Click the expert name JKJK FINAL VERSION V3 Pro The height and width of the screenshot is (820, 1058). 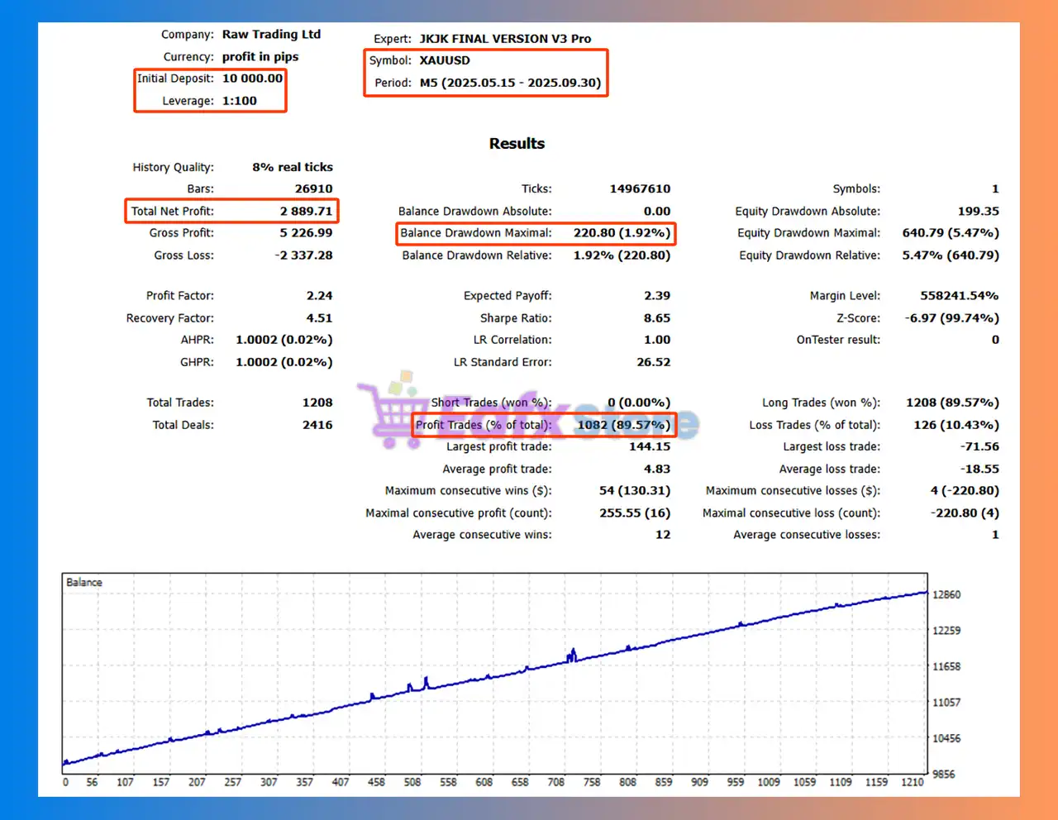(x=505, y=39)
